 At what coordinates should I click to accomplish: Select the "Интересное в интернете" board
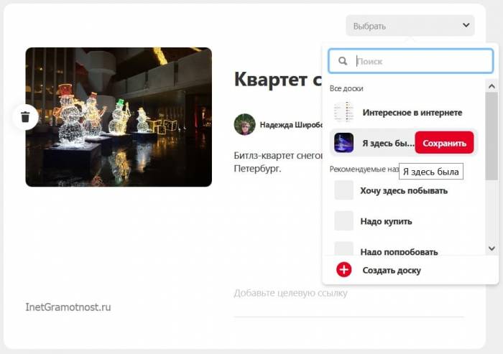click(412, 113)
